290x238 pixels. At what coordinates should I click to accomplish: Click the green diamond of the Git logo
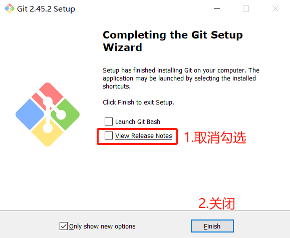pyautogui.click(x=67, y=114)
